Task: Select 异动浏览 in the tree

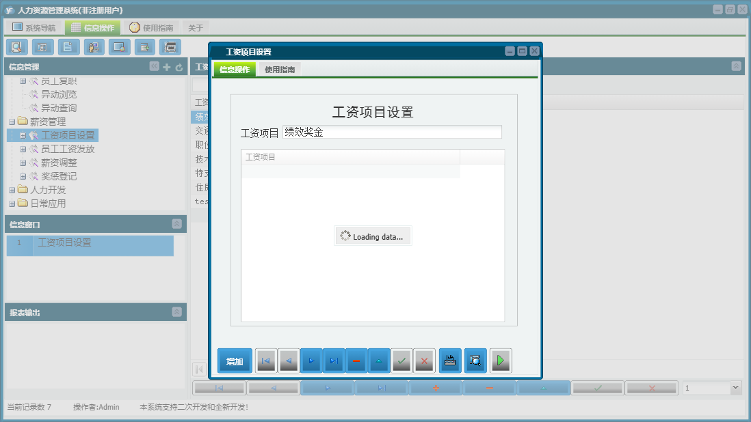Action: point(59,95)
